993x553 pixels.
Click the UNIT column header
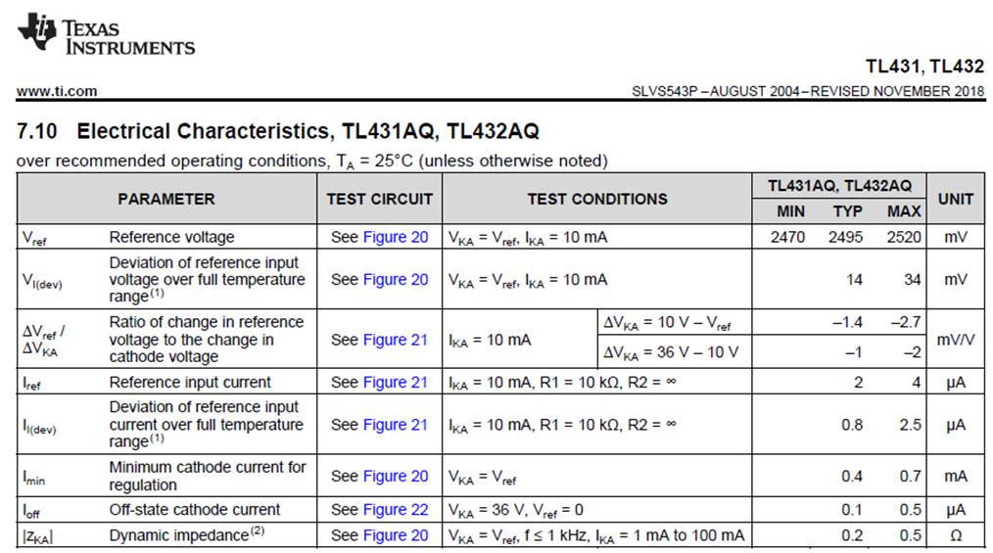(956, 199)
